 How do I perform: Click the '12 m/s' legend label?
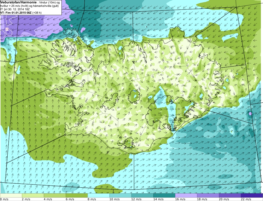pyautogui.click(x=136, y=199)
